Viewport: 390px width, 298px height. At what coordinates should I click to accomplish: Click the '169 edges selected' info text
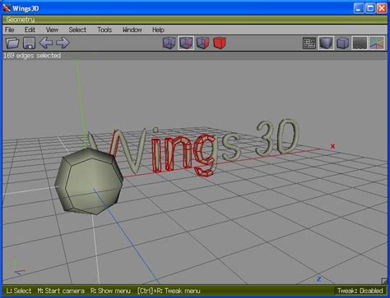[32, 56]
